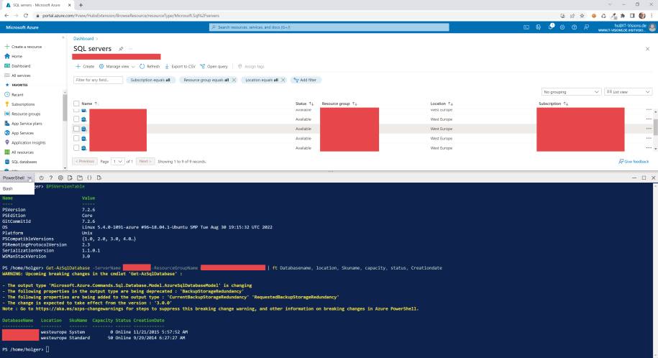Image resolution: width=658 pixels, height=358 pixels.
Task: Click Microsoft Azure logo text
Action: tap(22, 27)
